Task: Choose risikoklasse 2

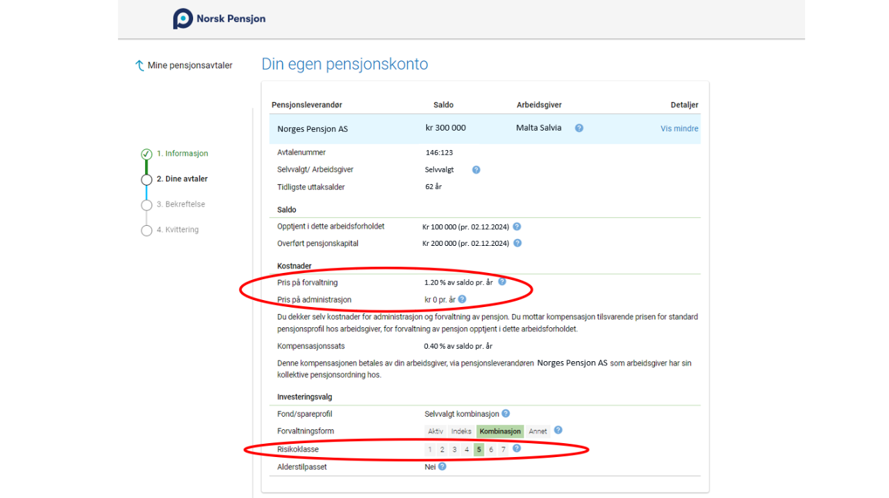Action: coord(442,449)
